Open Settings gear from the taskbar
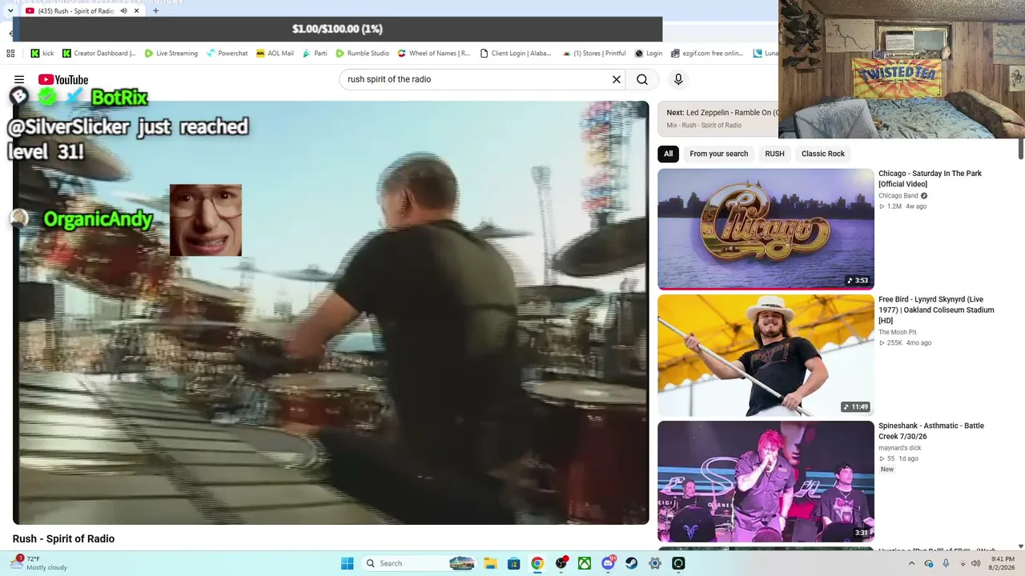 coord(655,563)
